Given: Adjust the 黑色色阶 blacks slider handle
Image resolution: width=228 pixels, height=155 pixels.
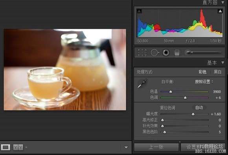Looking at the screenshot, I should (x=165, y=132).
